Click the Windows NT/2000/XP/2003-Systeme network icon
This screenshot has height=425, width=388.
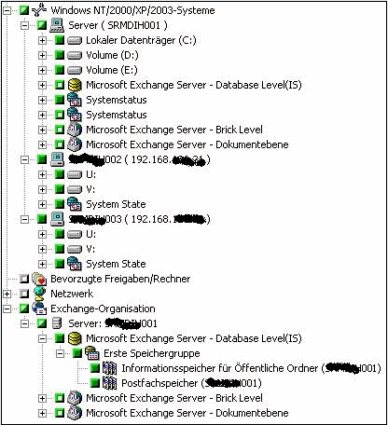(39, 10)
